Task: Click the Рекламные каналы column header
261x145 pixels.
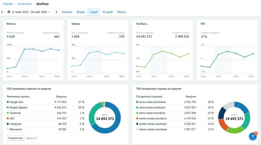Action: 18,96
